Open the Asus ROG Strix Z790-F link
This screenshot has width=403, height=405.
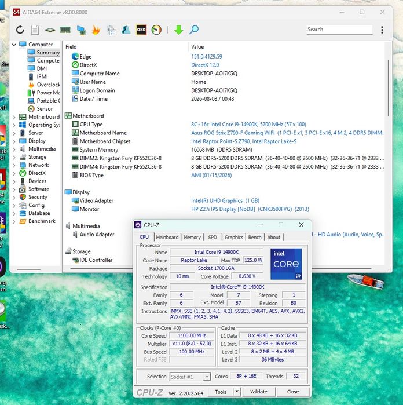coord(287,133)
